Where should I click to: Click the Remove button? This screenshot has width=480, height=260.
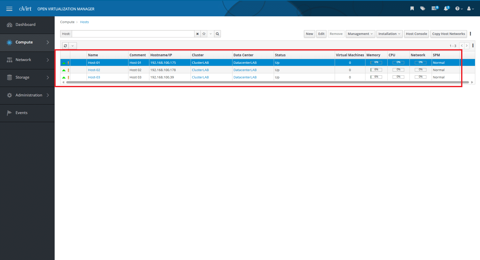point(336,34)
